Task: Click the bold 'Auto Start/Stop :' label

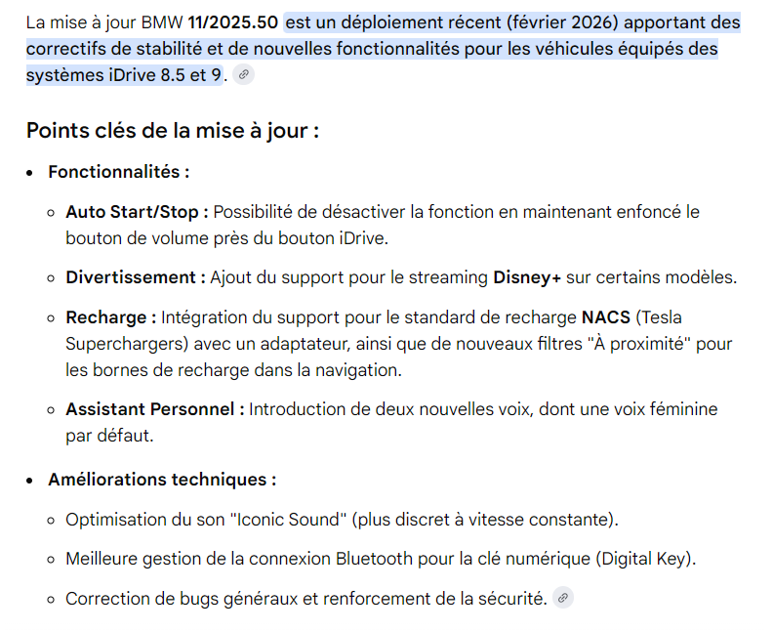Action: pos(137,212)
